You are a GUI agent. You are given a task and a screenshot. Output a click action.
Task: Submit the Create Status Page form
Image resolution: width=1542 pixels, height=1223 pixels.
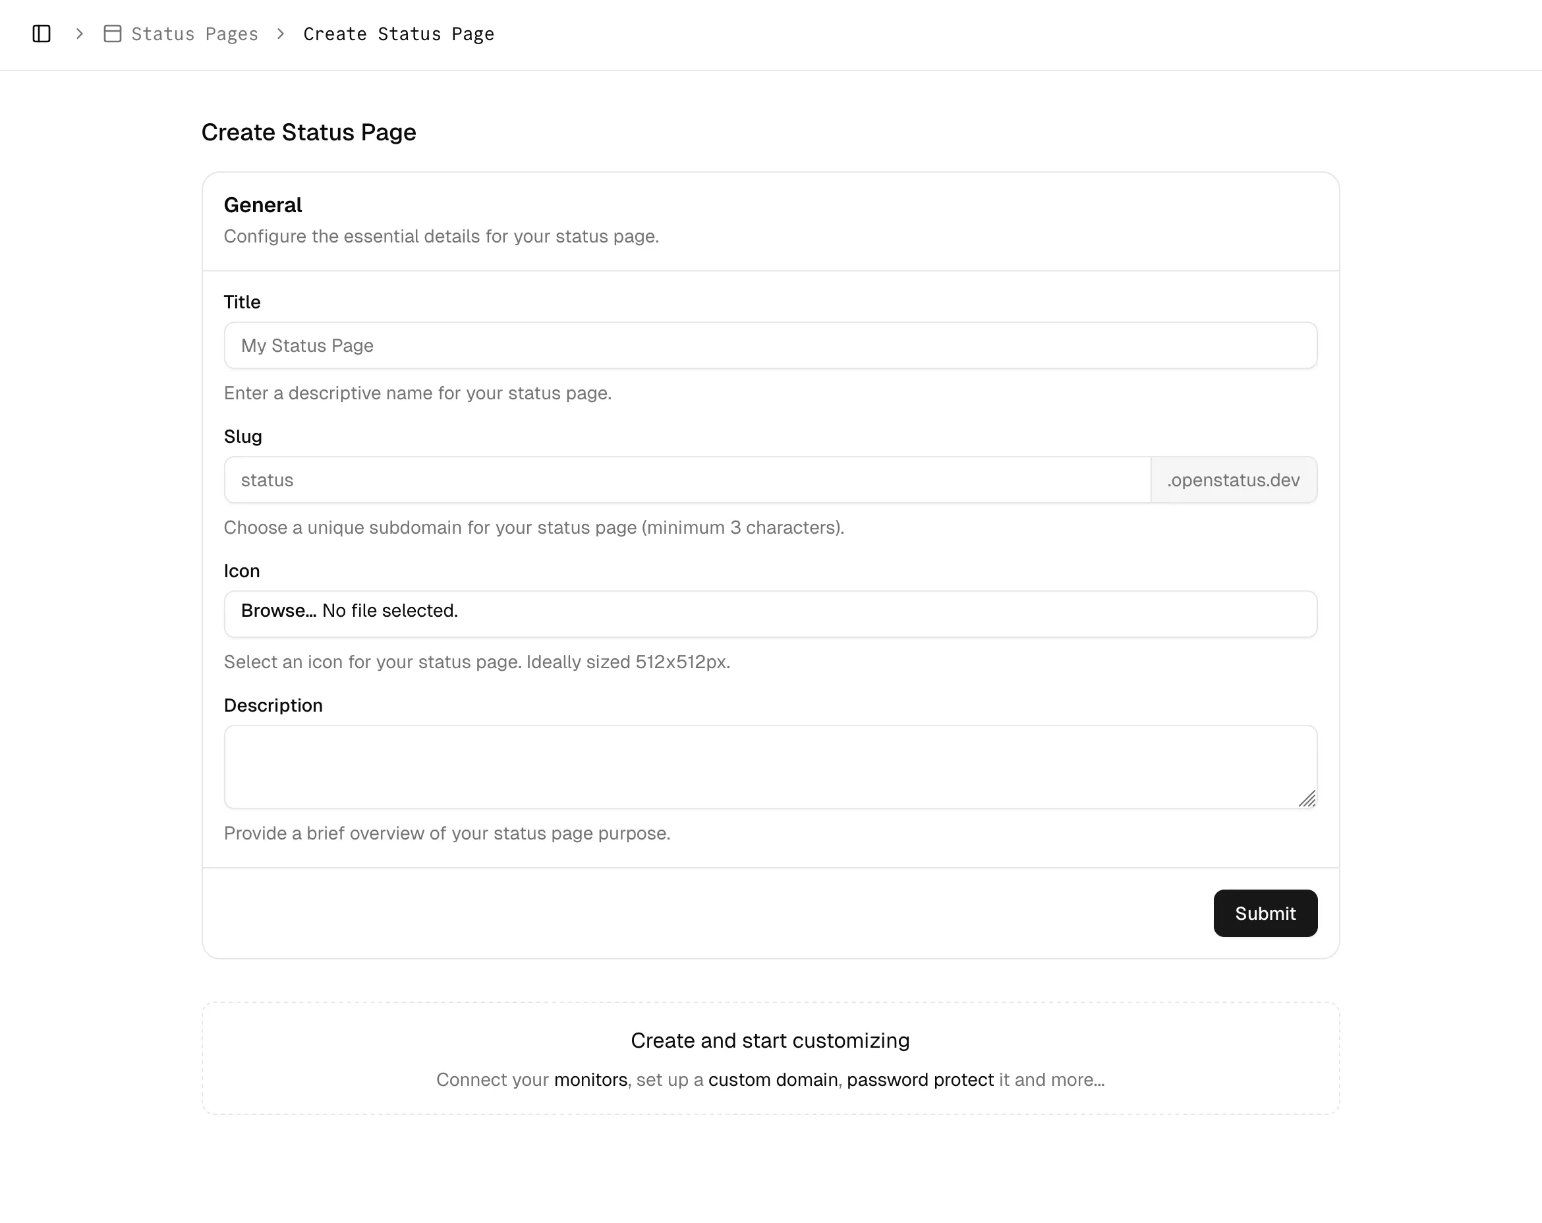click(1265, 913)
